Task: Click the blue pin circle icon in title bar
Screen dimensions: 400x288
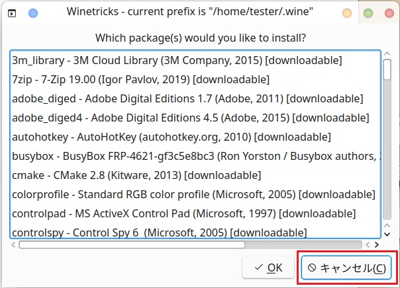Action: click(x=33, y=13)
